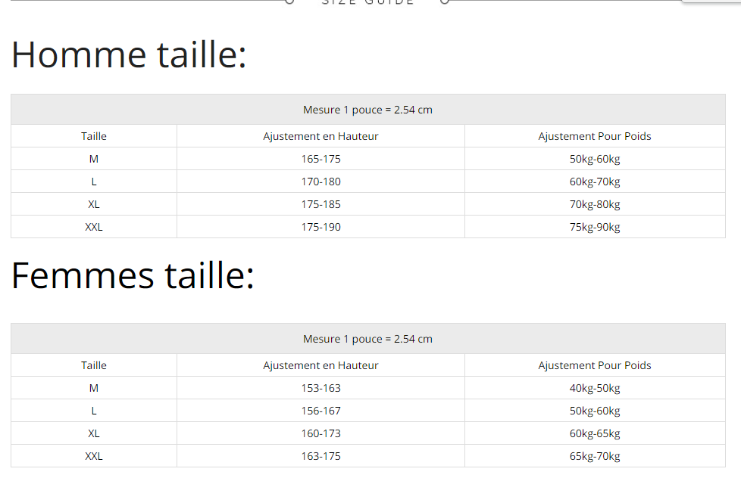Click the SIZE GUIDE title at top
The height and width of the screenshot is (478, 741).
(367, 2)
